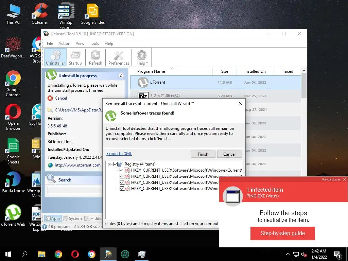Click the Refresh toolbar icon
The height and width of the screenshot is (261, 348).
pos(95,57)
